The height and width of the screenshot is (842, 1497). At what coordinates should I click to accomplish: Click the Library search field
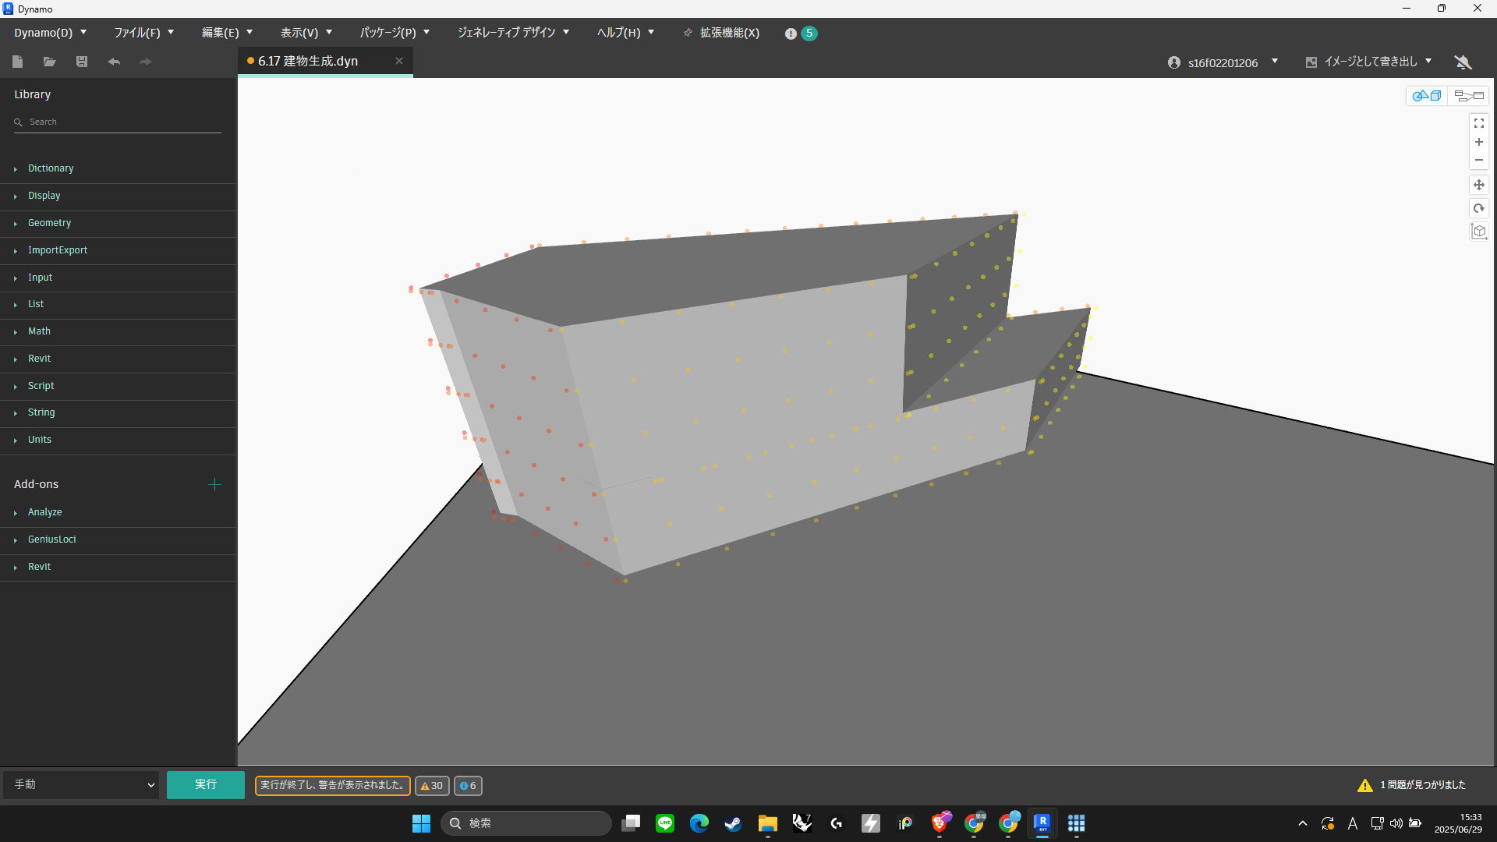tap(117, 122)
